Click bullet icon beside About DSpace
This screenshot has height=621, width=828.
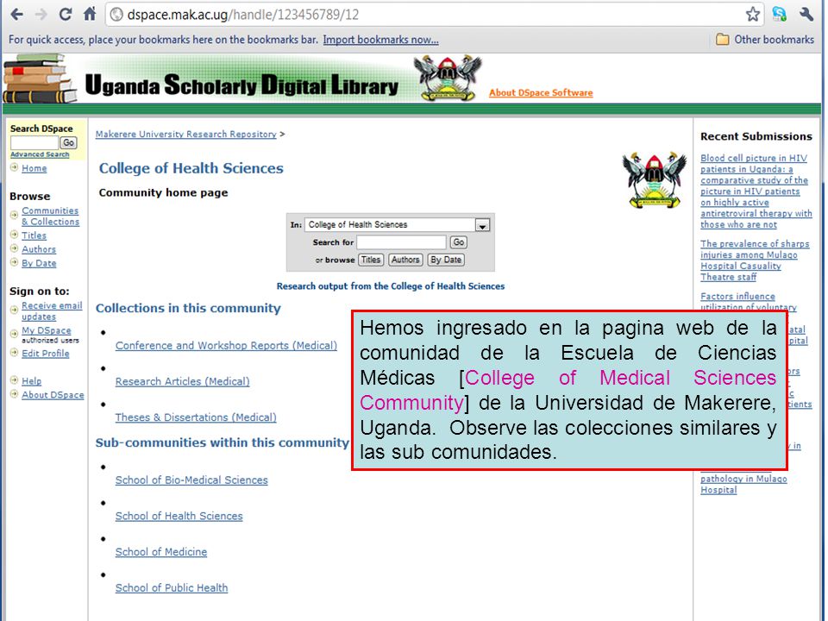pos(15,393)
